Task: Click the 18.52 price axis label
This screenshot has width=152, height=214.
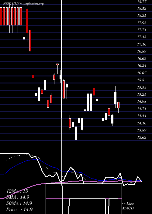Action: coord(142,9)
